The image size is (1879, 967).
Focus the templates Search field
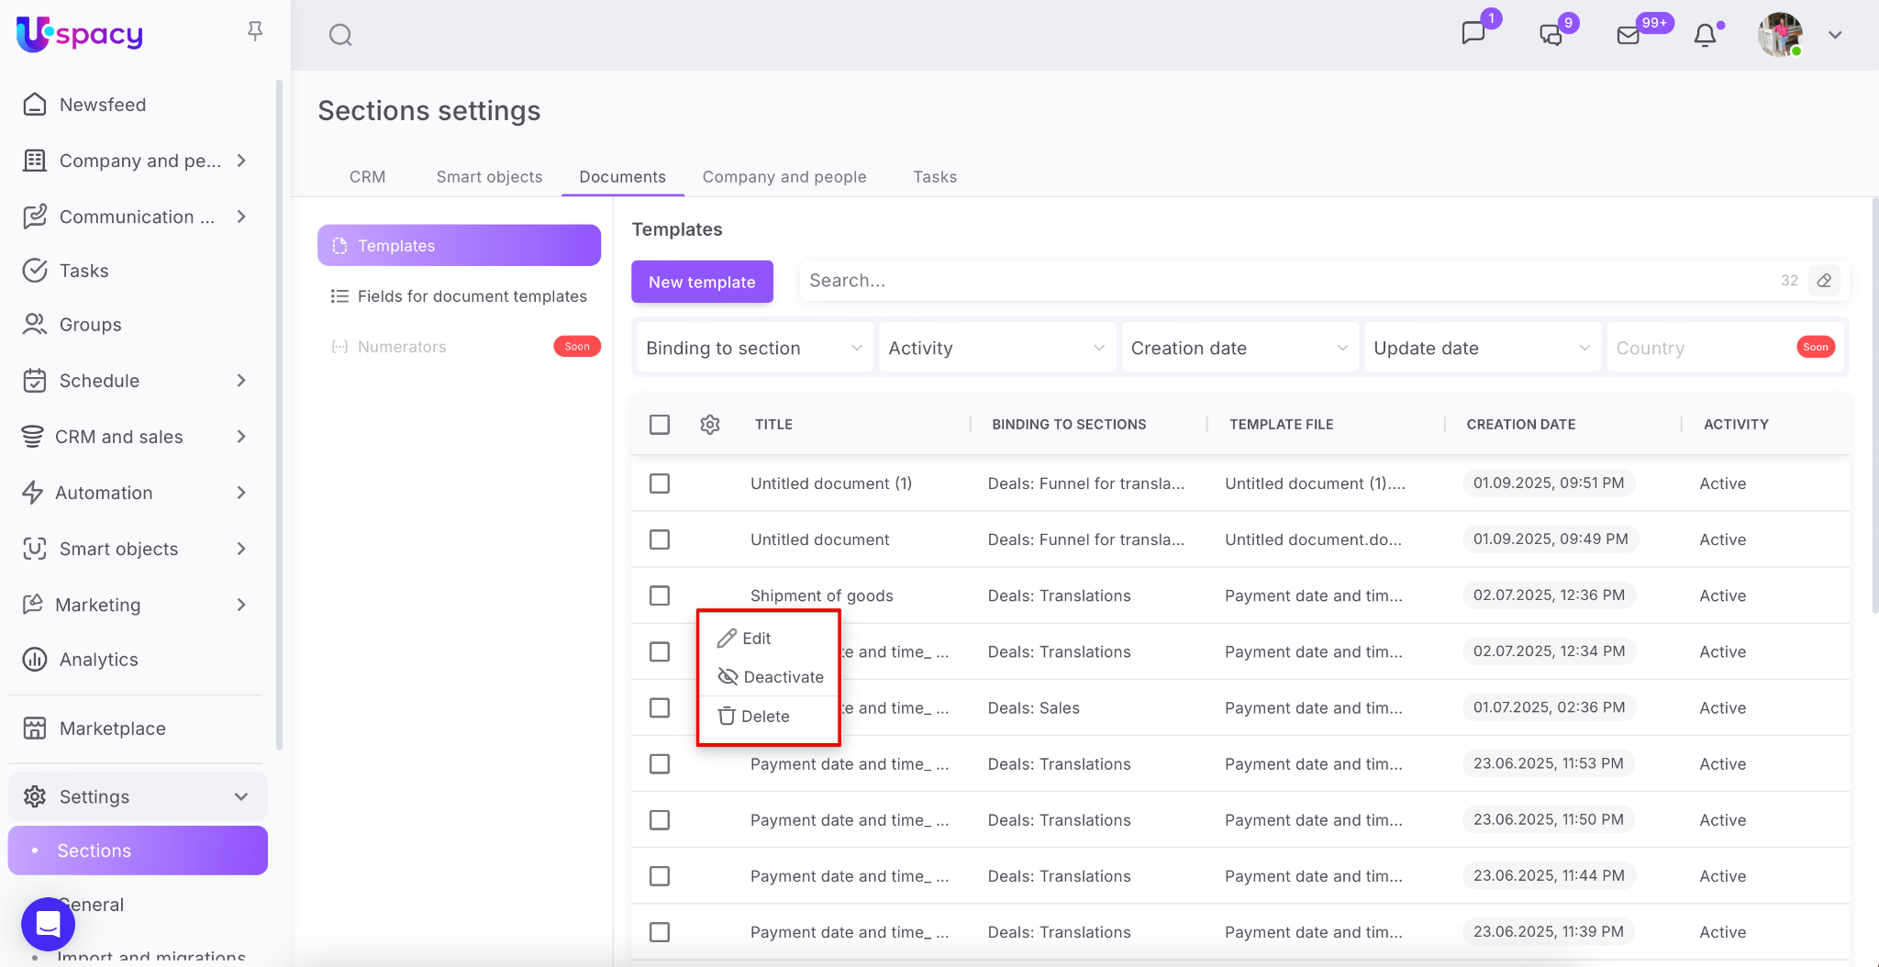(x=1284, y=281)
